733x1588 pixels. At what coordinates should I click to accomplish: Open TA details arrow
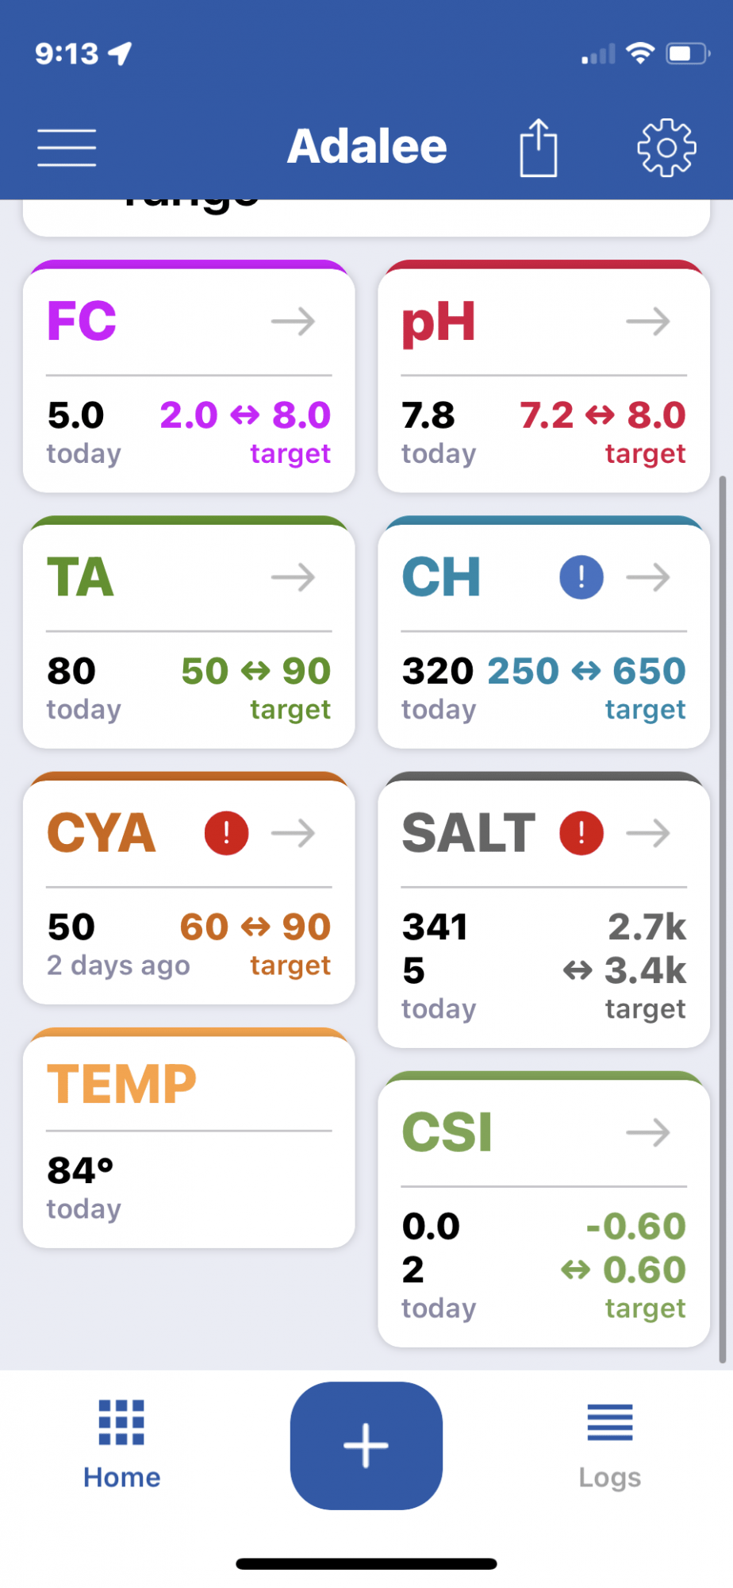pos(294,577)
